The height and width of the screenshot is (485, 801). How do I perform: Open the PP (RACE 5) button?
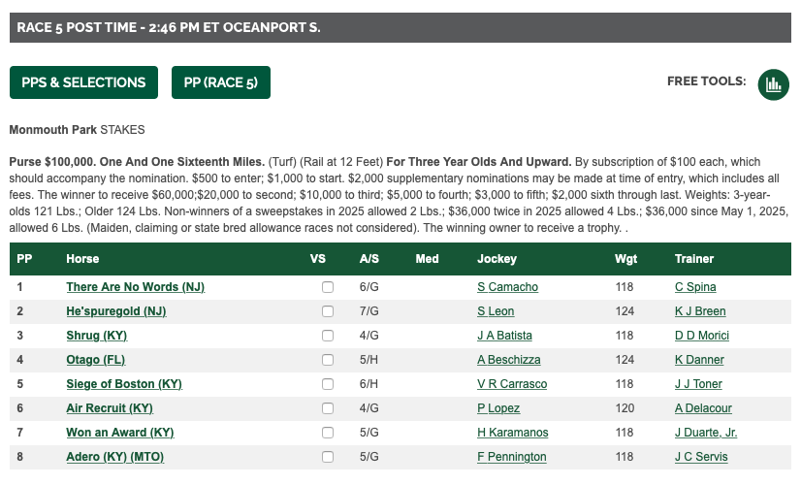pyautogui.click(x=221, y=82)
